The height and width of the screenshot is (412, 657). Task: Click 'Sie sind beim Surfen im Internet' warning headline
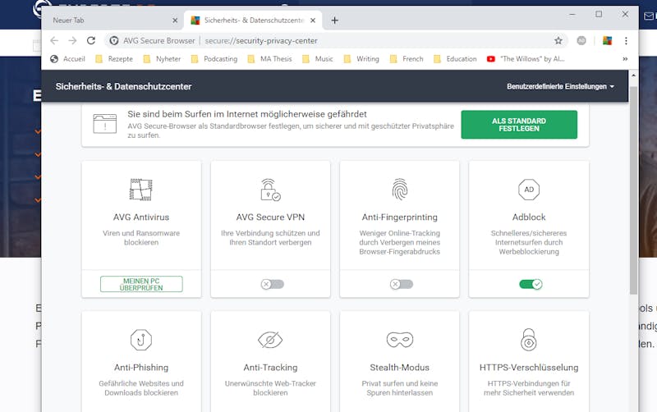tap(247, 114)
